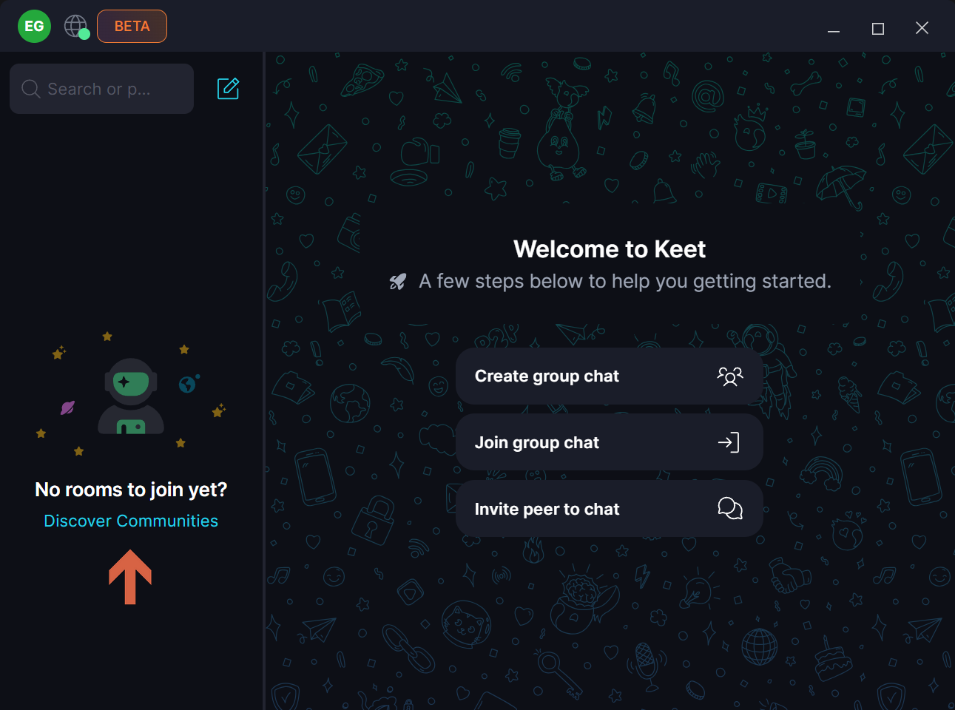
Task: Click the BETA badge
Action: [132, 27]
